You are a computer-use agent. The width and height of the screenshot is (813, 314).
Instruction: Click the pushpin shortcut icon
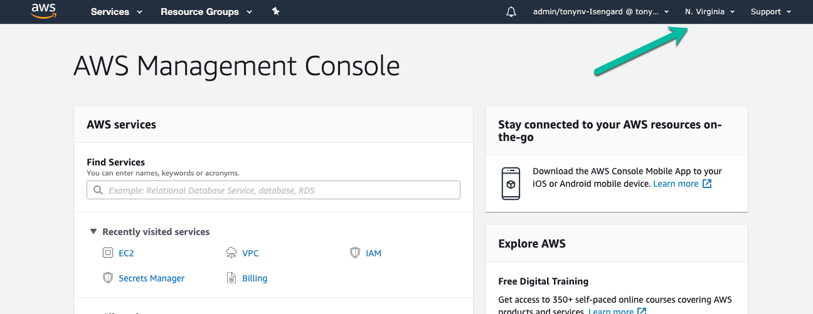point(275,11)
